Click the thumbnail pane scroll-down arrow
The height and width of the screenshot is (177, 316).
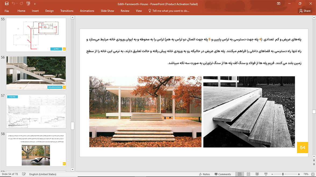73,170
